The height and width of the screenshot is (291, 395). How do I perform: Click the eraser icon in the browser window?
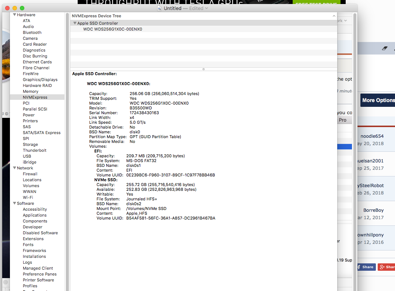coord(384,48)
